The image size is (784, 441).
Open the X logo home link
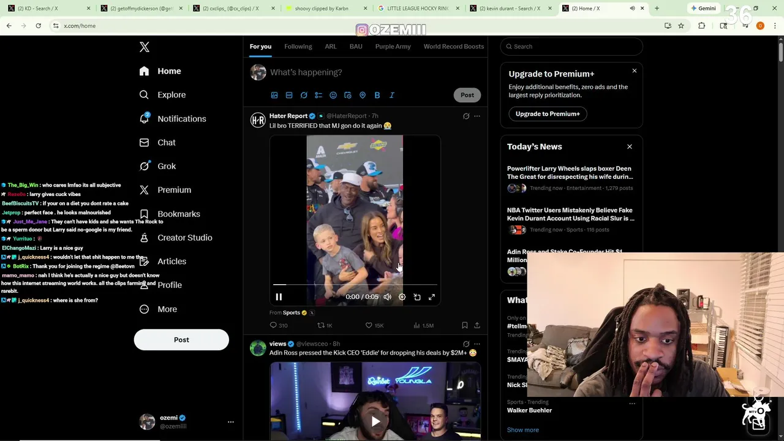click(145, 47)
